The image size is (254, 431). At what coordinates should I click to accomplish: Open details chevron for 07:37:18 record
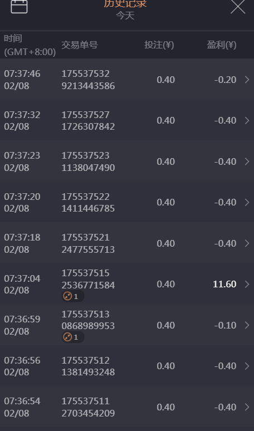click(x=247, y=243)
